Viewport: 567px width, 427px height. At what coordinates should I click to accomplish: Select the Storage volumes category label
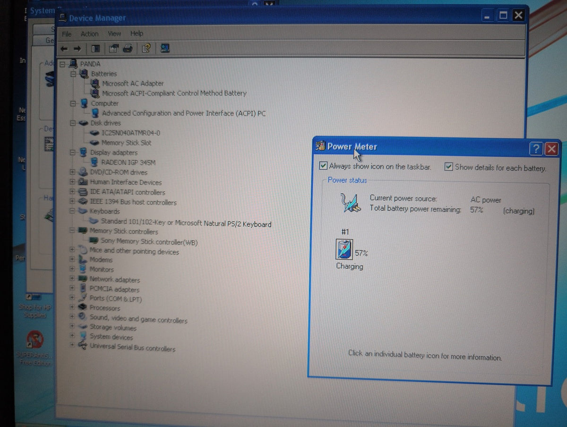(113, 327)
